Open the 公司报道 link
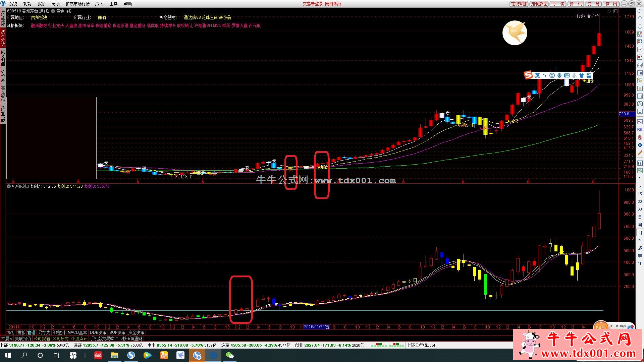Image resolution: width=644 pixels, height=362 pixels. pyautogui.click(x=42, y=339)
